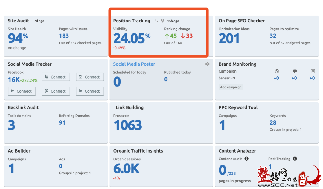Open the Position Tracking widget title

[x=131, y=21]
